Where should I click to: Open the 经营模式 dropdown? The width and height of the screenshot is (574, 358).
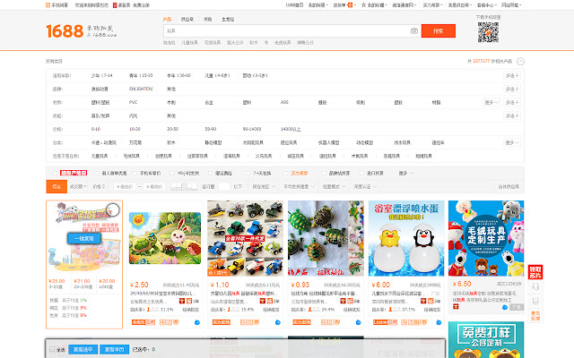[x=334, y=187]
